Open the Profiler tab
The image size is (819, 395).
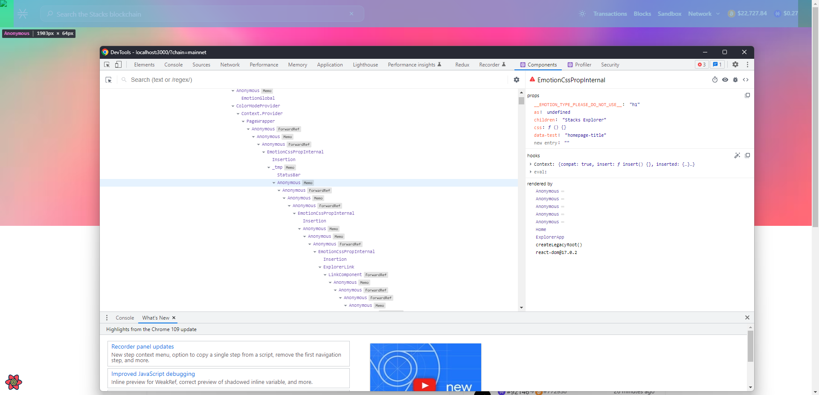tap(579, 65)
